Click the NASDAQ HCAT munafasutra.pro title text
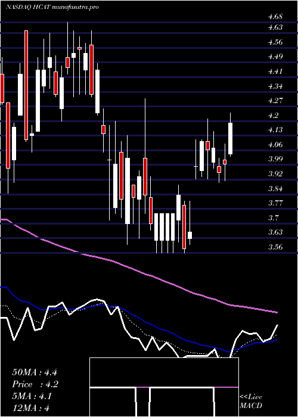298x417 pixels. [52, 7]
